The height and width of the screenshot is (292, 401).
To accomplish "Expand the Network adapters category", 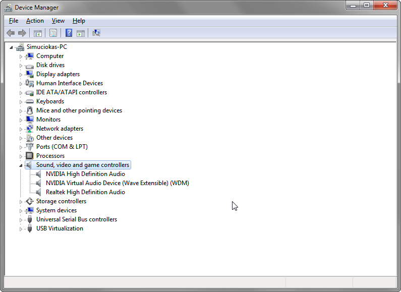I will pos(21,129).
